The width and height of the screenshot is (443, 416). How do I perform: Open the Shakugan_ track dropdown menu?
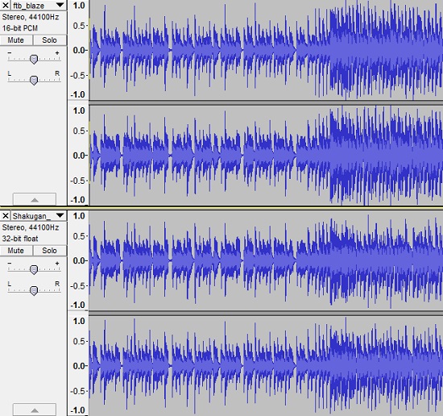coord(60,216)
